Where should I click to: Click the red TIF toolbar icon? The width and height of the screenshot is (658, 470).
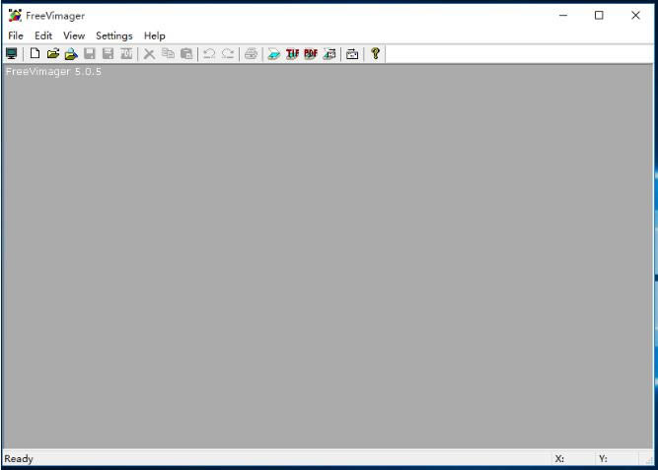pos(292,53)
